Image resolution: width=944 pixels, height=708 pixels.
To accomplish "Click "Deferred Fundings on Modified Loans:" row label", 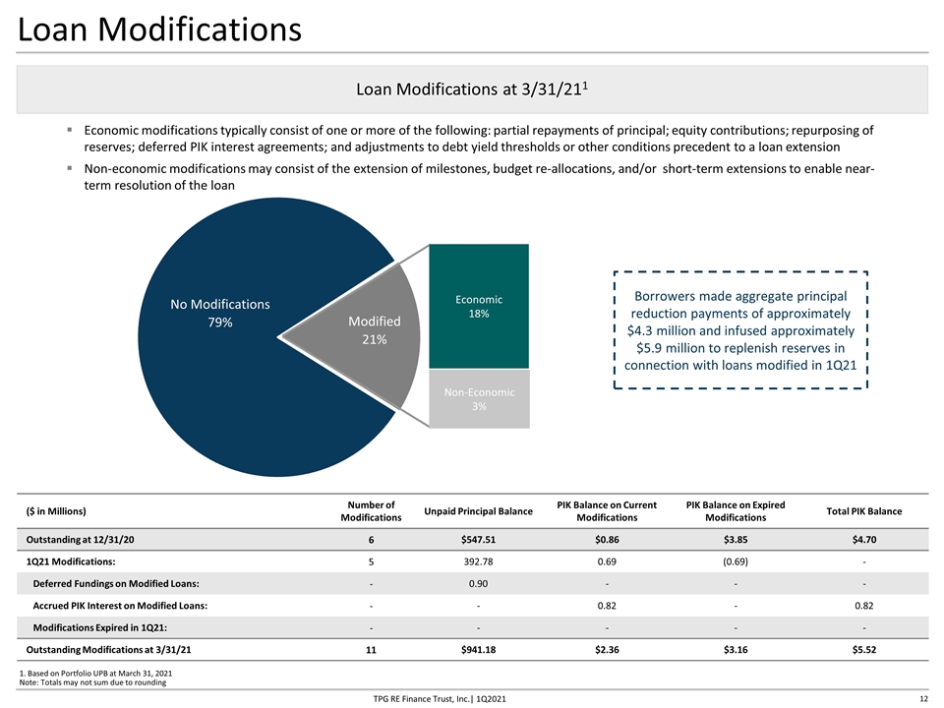I will pos(116,583).
